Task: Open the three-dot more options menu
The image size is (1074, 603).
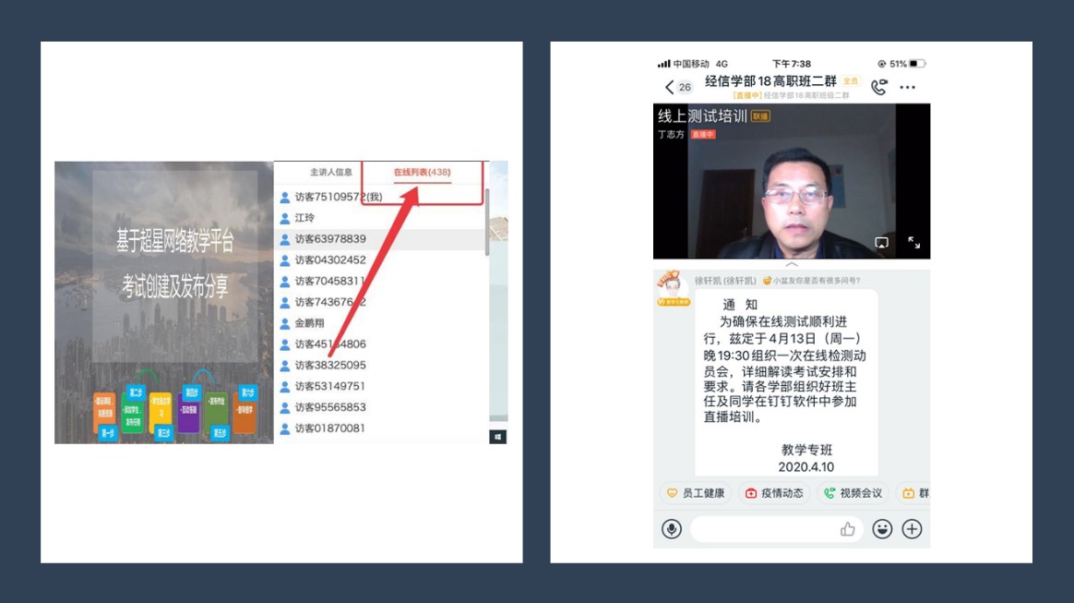Action: (907, 88)
